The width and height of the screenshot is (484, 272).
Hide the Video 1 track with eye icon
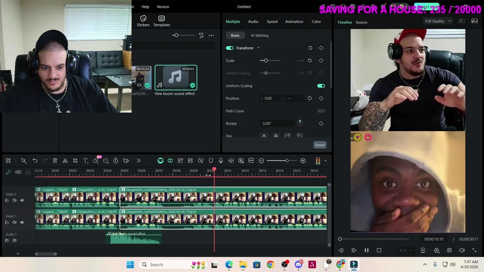(22, 222)
